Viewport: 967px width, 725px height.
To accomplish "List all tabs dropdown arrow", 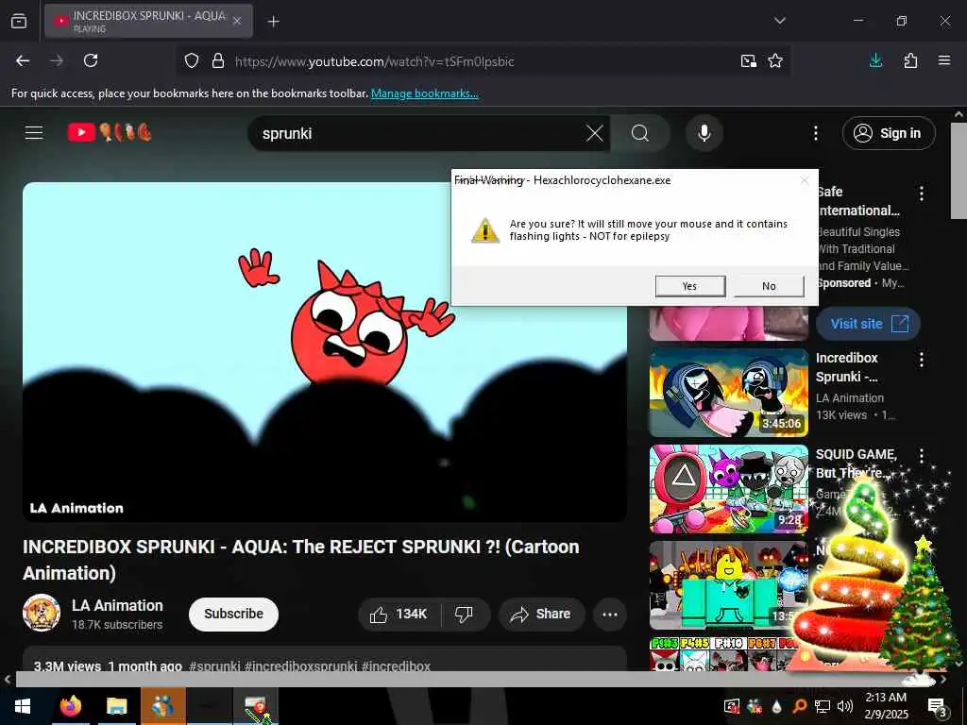I will click(x=779, y=21).
